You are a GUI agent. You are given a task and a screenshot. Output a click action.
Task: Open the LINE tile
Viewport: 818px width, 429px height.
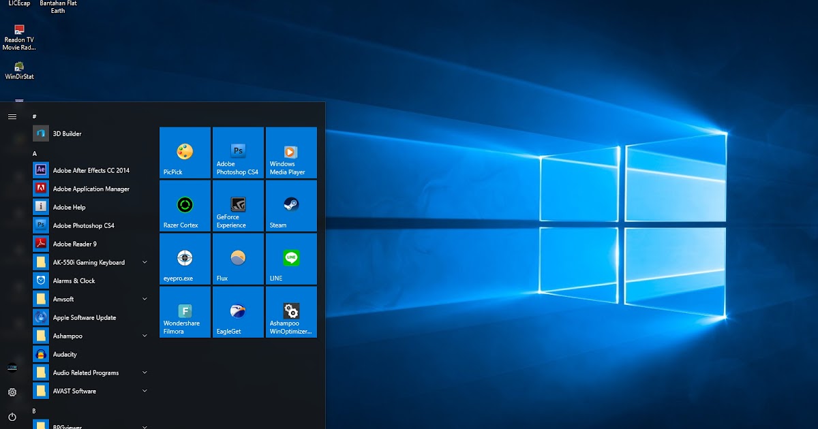291,259
